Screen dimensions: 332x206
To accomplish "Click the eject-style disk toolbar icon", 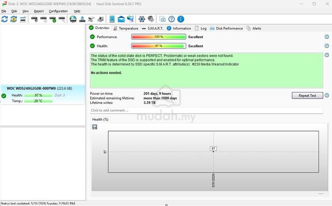I will [x=82, y=19].
